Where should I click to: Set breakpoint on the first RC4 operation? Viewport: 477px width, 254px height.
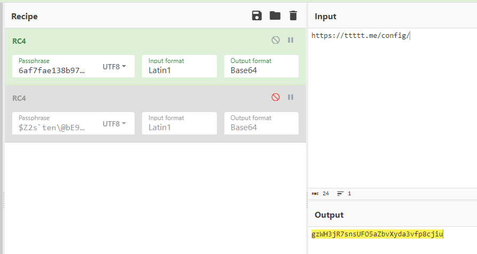click(291, 40)
